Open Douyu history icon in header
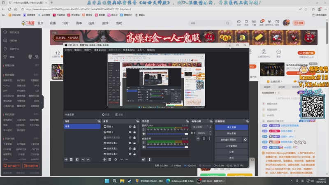Screen dimensions: 329x185 click(x=239, y=23)
